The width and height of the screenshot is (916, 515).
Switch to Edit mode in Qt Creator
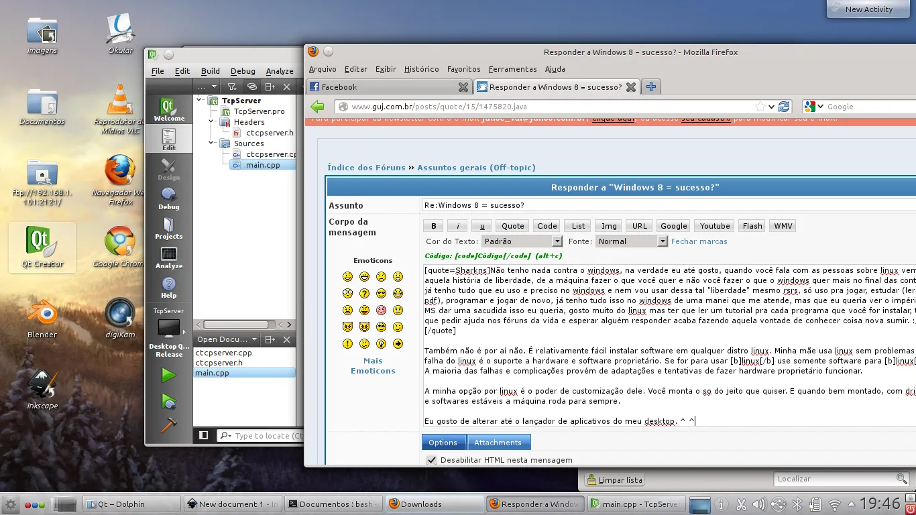click(x=169, y=139)
